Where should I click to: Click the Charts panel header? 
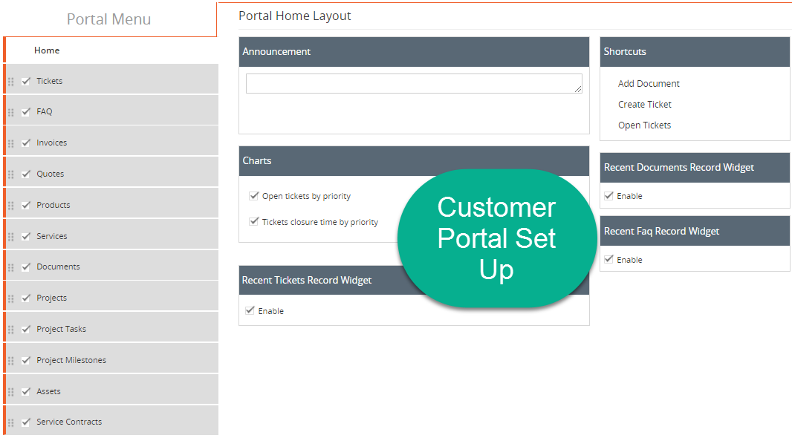click(414, 161)
